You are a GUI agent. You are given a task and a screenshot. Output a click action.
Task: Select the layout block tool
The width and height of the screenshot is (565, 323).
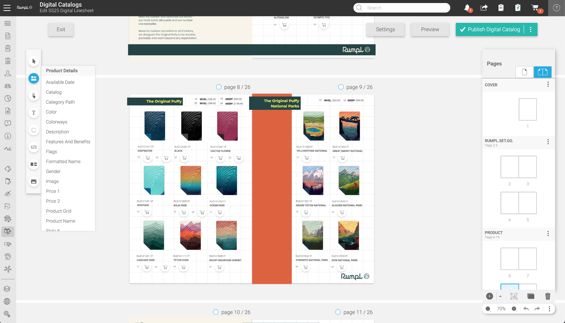coord(34,164)
